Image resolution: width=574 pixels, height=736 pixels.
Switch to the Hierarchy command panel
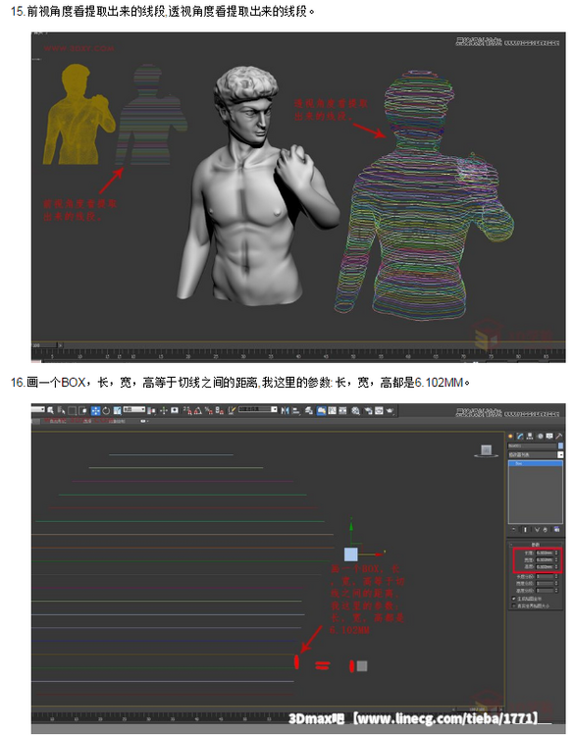tap(530, 436)
